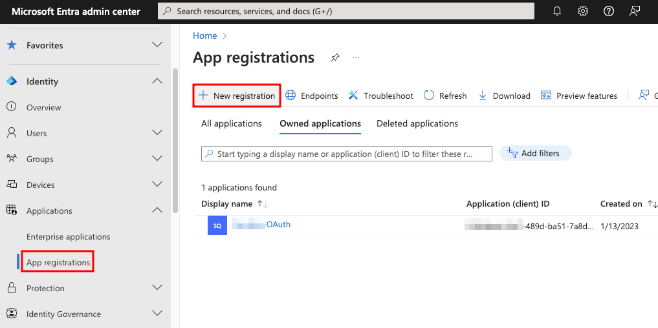Click the Protection lock icon
658x328 pixels.
[x=12, y=288]
